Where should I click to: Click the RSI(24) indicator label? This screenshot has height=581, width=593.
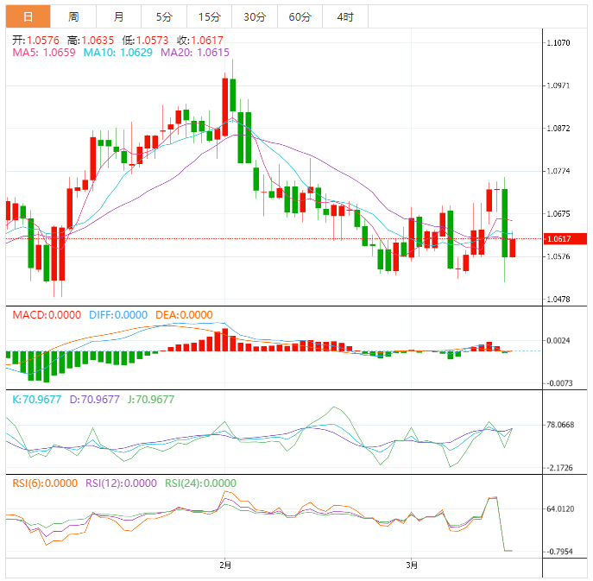pos(200,483)
